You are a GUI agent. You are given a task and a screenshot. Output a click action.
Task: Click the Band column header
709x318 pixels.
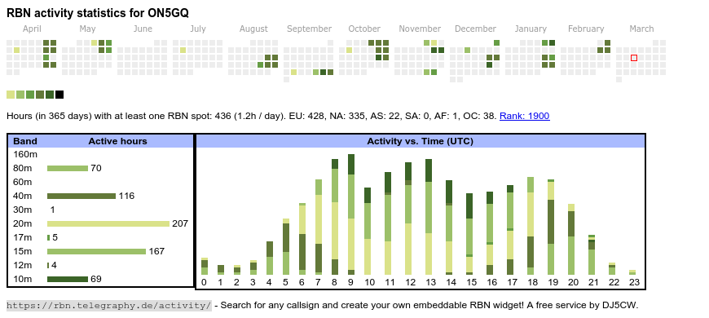(25, 141)
